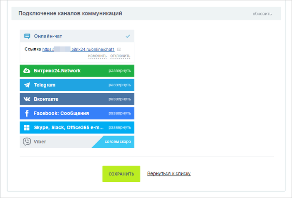
Task: Click the Windows logo icon on Skype row
Action: tap(27, 128)
